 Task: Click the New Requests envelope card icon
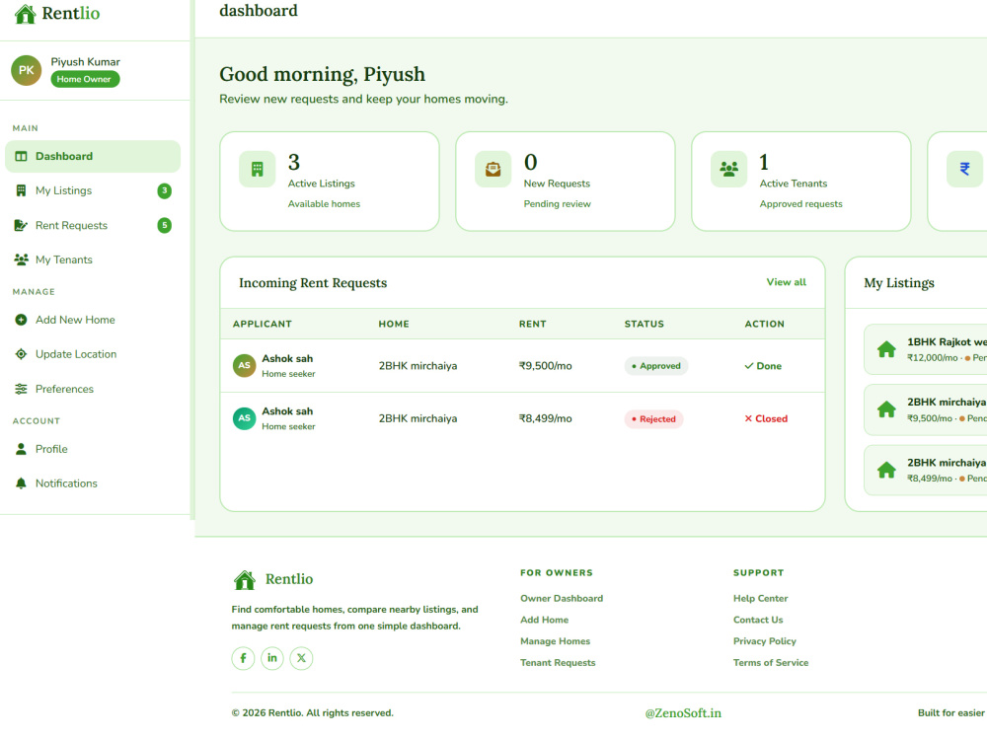point(493,170)
